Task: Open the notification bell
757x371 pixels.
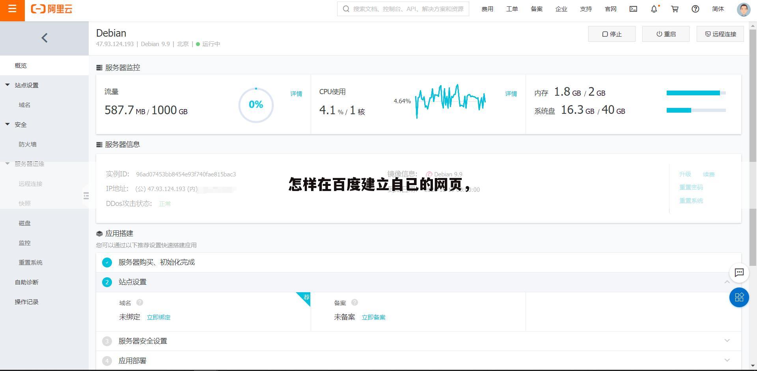Action: (654, 9)
